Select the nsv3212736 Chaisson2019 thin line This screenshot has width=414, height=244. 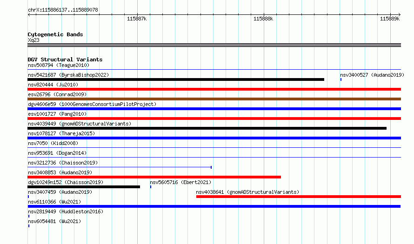[x=120, y=167]
